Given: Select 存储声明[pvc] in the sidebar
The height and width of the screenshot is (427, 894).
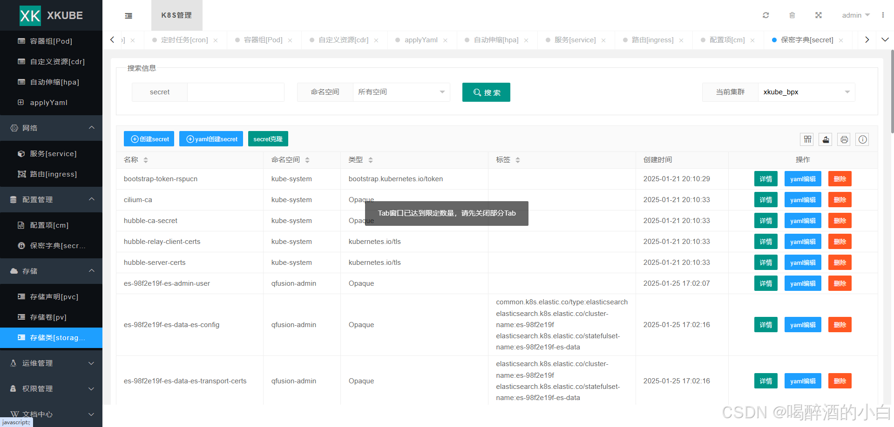Looking at the screenshot, I should [x=54, y=297].
